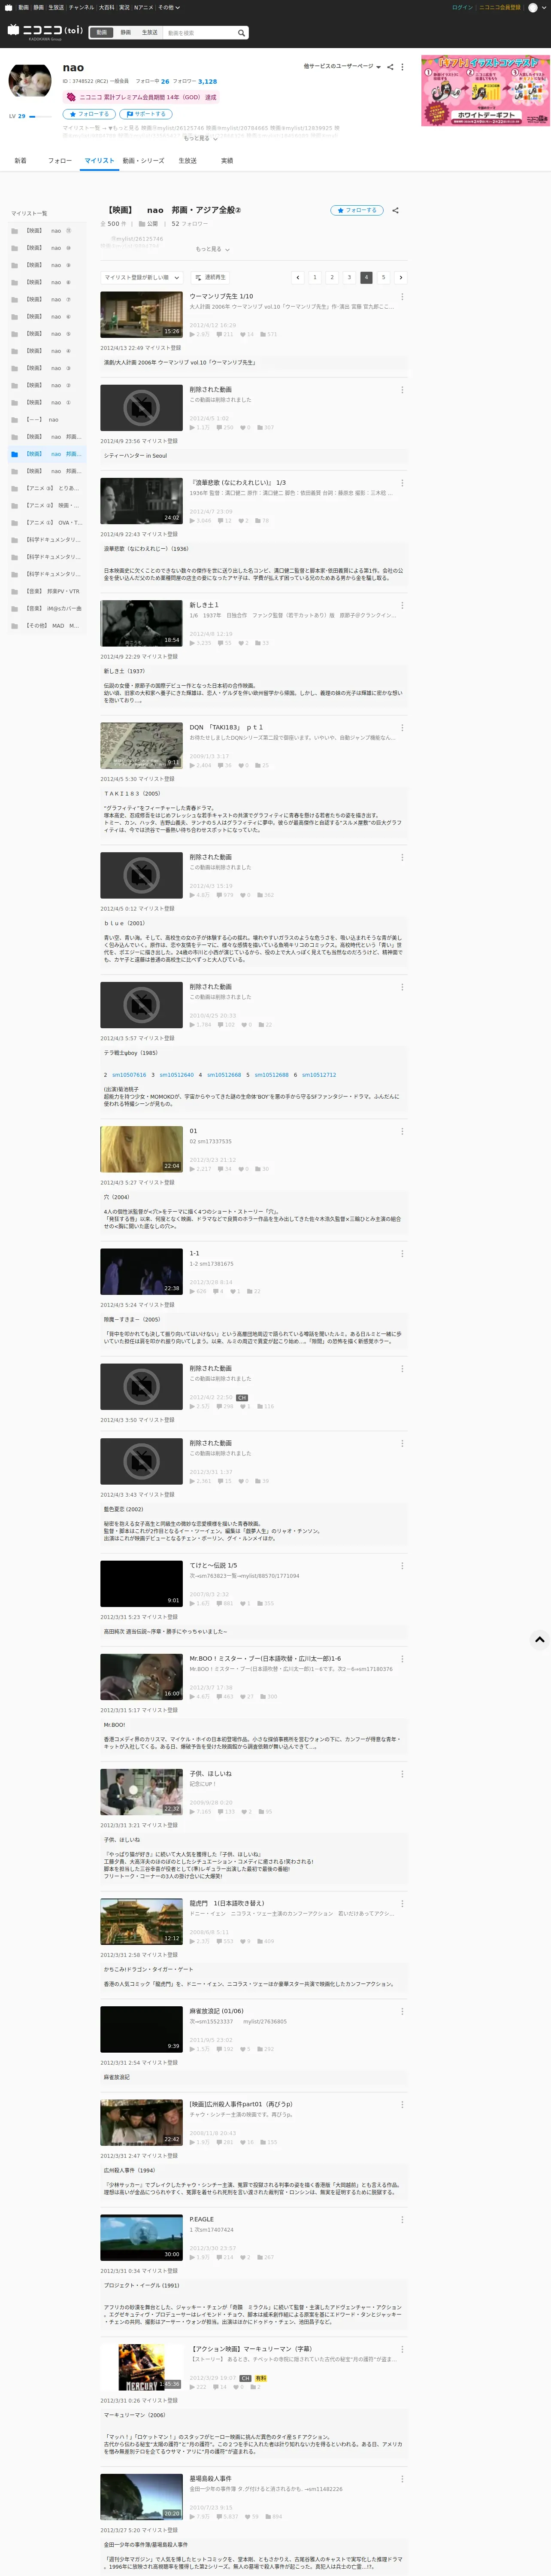Click the search magnifier icon
Viewport: 551px width, 2576px height.
pos(241,33)
